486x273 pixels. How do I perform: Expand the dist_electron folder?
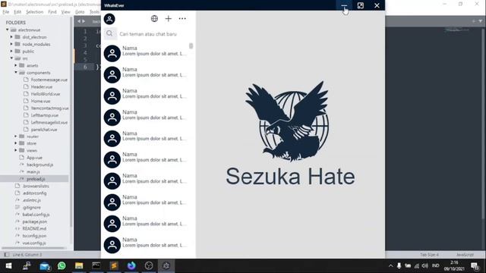click(11, 37)
